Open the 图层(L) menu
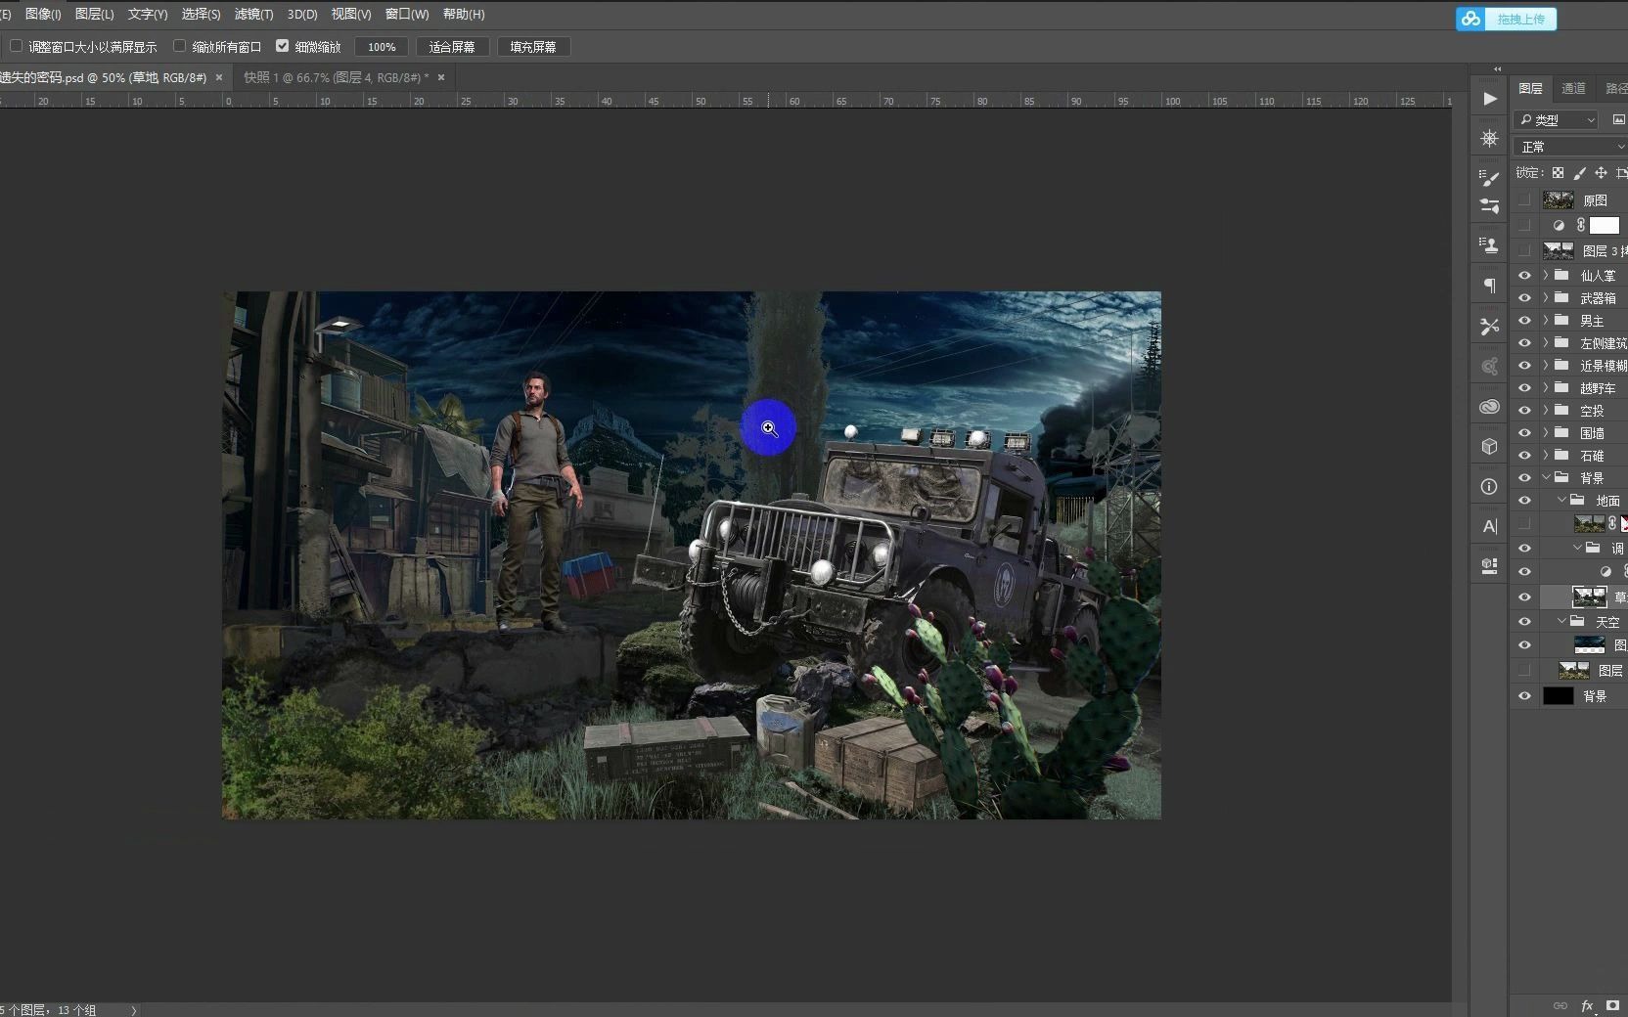The width and height of the screenshot is (1628, 1017). coord(94,14)
